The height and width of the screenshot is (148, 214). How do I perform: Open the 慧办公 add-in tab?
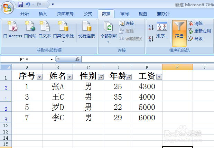pos(163,14)
